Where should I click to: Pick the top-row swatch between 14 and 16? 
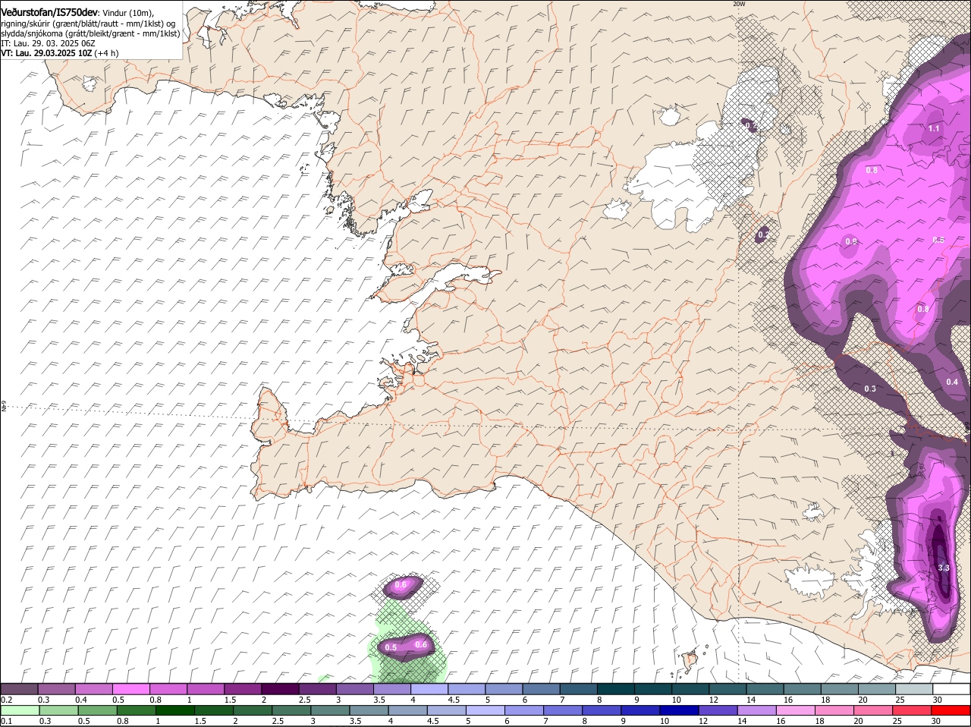pos(765,688)
